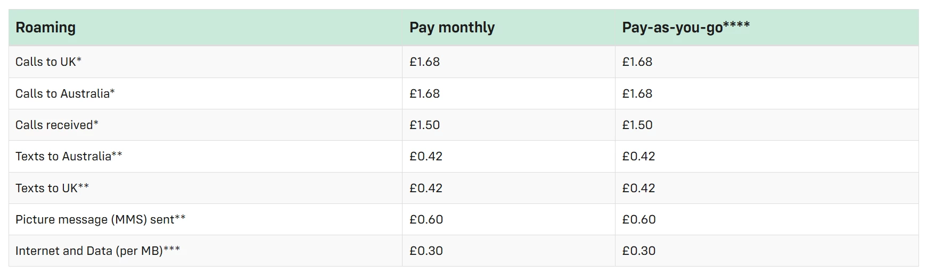Click Pay monthly £0.30 data price
The height and width of the screenshot is (274, 927).
click(x=426, y=251)
